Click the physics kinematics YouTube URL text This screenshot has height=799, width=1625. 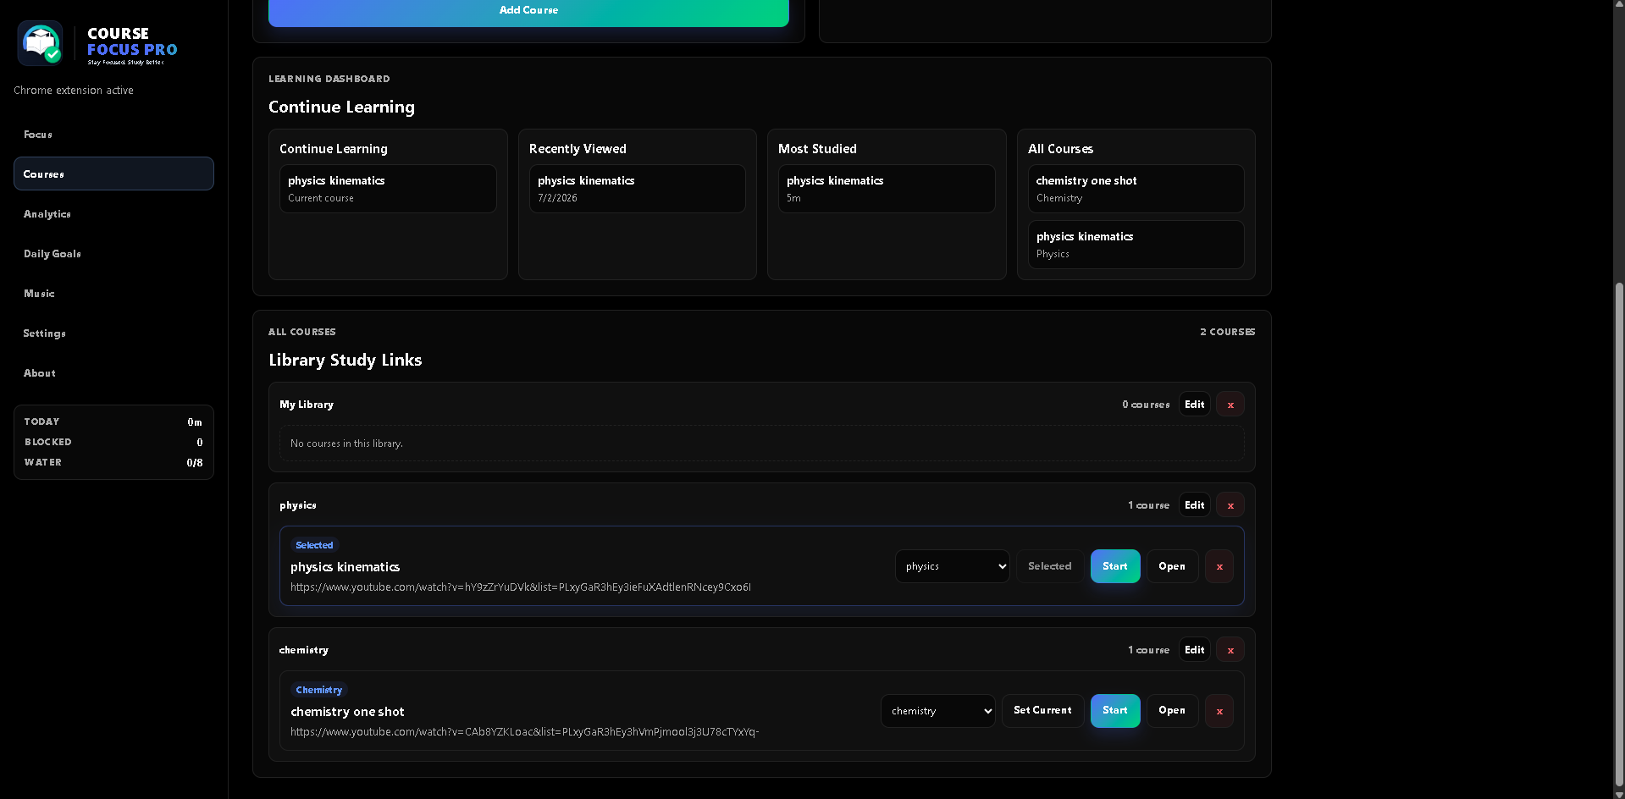(x=521, y=587)
